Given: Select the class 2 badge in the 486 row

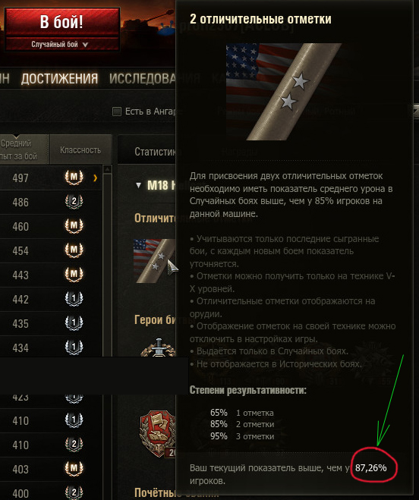Looking at the screenshot, I should coord(74,202).
